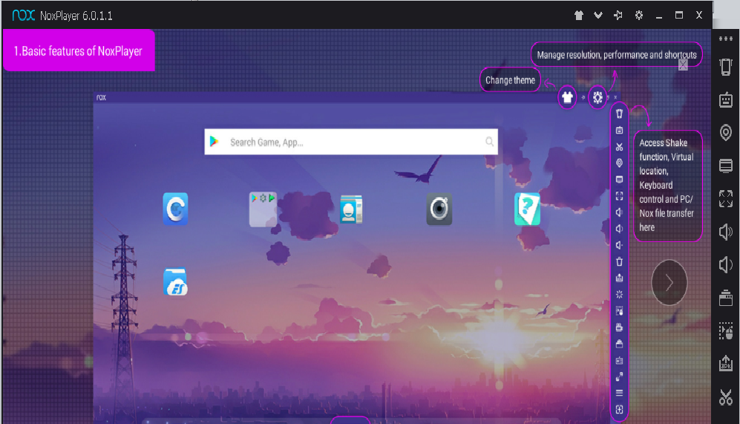Click the volume down speaker icon
The height and width of the screenshot is (424, 740).
pyautogui.click(x=726, y=265)
